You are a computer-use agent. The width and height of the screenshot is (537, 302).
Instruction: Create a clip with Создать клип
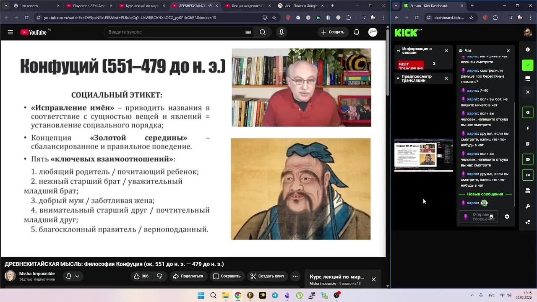coord(267,276)
